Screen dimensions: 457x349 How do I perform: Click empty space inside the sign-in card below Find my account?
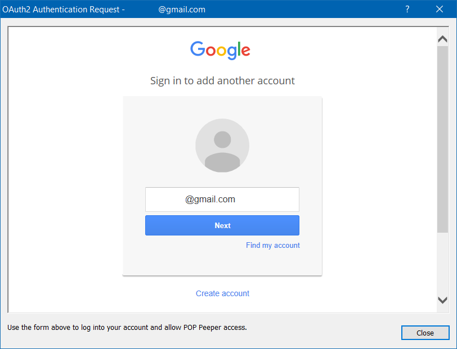click(x=222, y=262)
